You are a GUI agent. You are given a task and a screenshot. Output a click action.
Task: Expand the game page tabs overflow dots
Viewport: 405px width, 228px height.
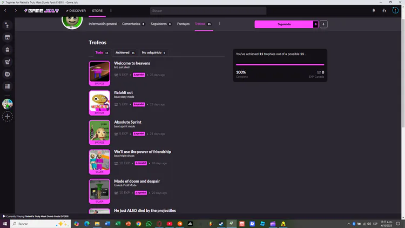pos(219,24)
